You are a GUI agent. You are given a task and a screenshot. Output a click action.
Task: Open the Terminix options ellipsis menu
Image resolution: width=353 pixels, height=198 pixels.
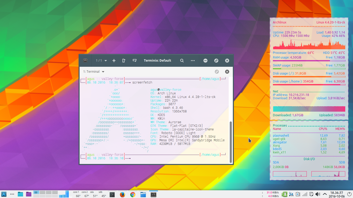[x=193, y=61]
